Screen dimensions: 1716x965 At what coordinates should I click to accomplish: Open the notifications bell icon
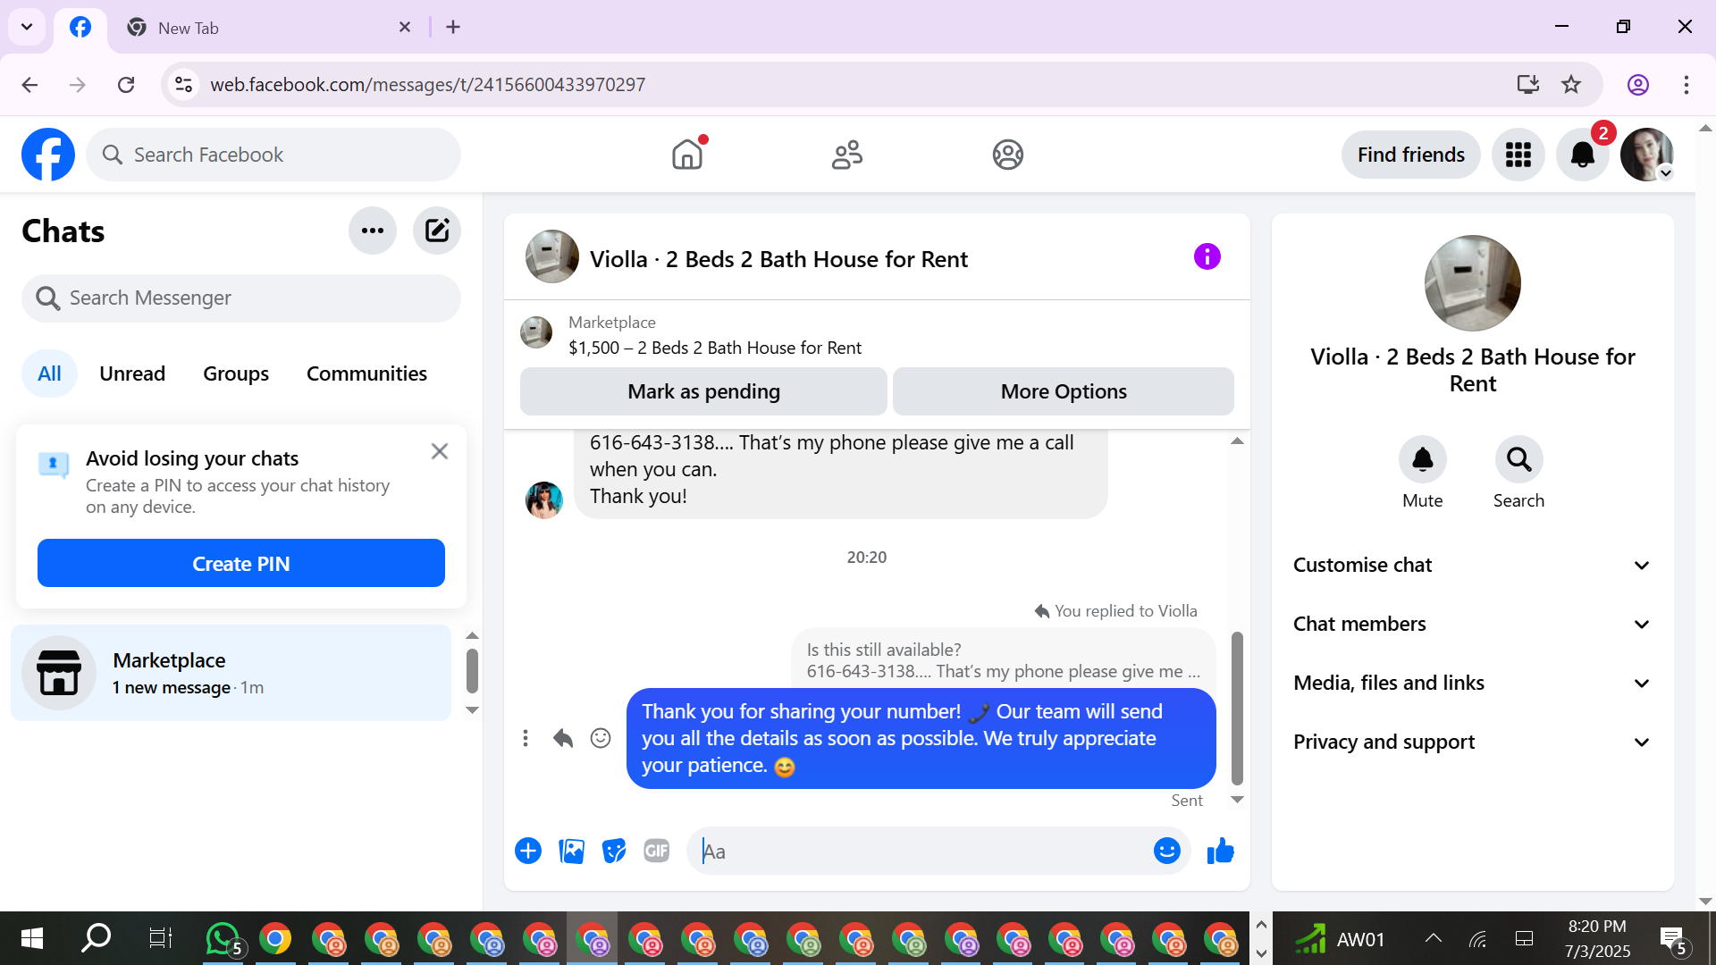coord(1582,155)
